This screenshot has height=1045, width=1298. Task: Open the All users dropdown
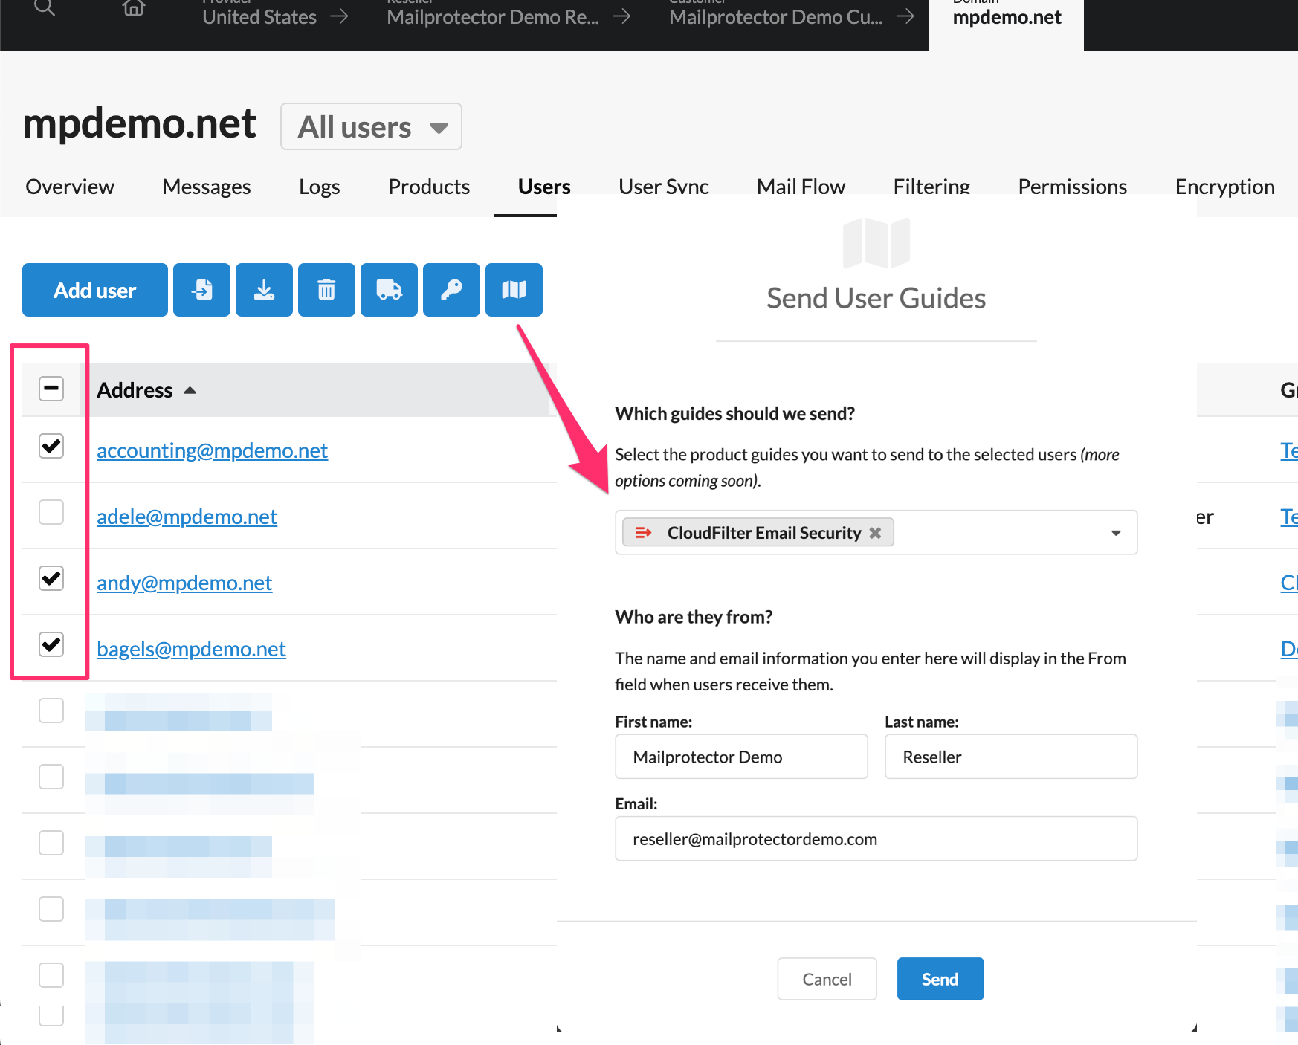coord(371,126)
